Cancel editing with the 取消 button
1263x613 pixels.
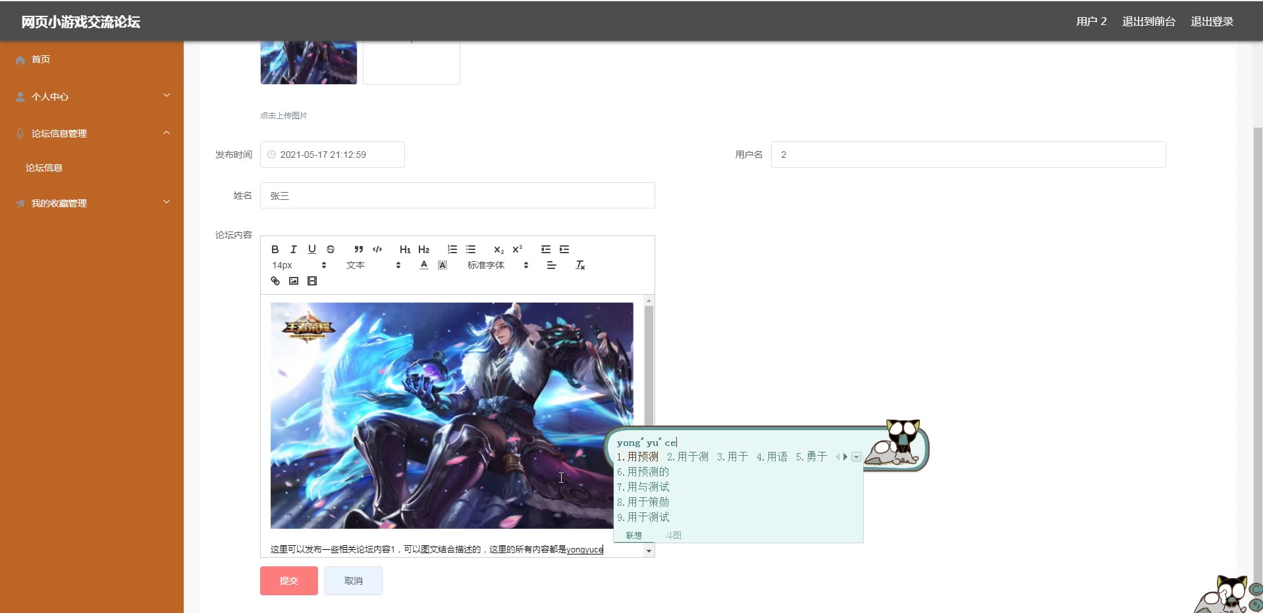(x=354, y=581)
